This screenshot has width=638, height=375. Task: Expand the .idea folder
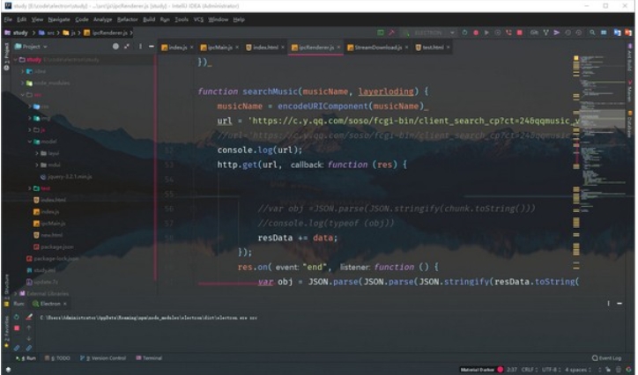(x=23, y=71)
